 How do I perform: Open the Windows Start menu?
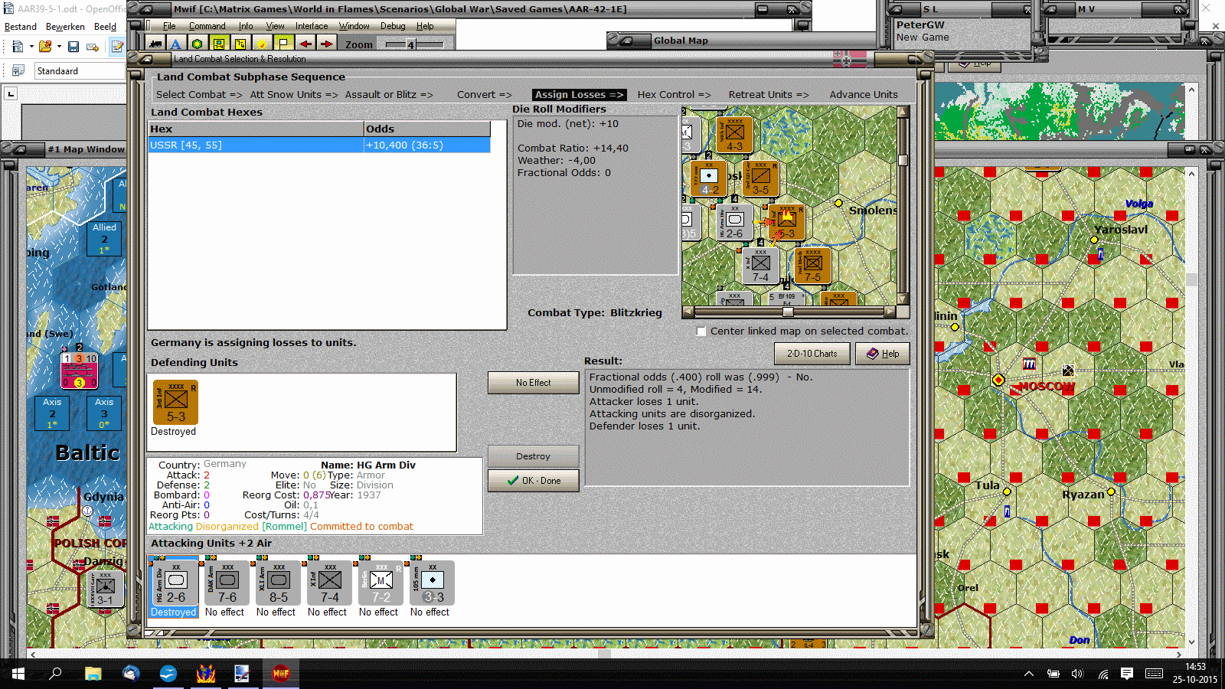[18, 674]
